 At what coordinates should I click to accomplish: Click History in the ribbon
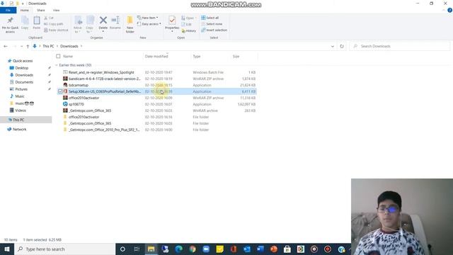(x=189, y=30)
